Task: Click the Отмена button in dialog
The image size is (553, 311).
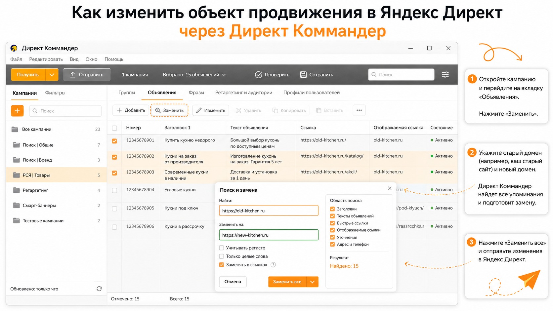Action: [233, 282]
